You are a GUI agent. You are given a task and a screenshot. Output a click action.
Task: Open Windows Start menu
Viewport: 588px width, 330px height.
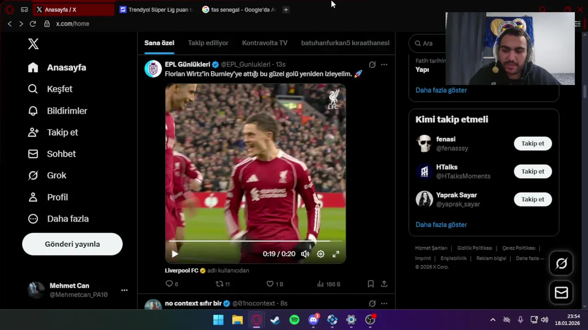pyautogui.click(x=218, y=320)
